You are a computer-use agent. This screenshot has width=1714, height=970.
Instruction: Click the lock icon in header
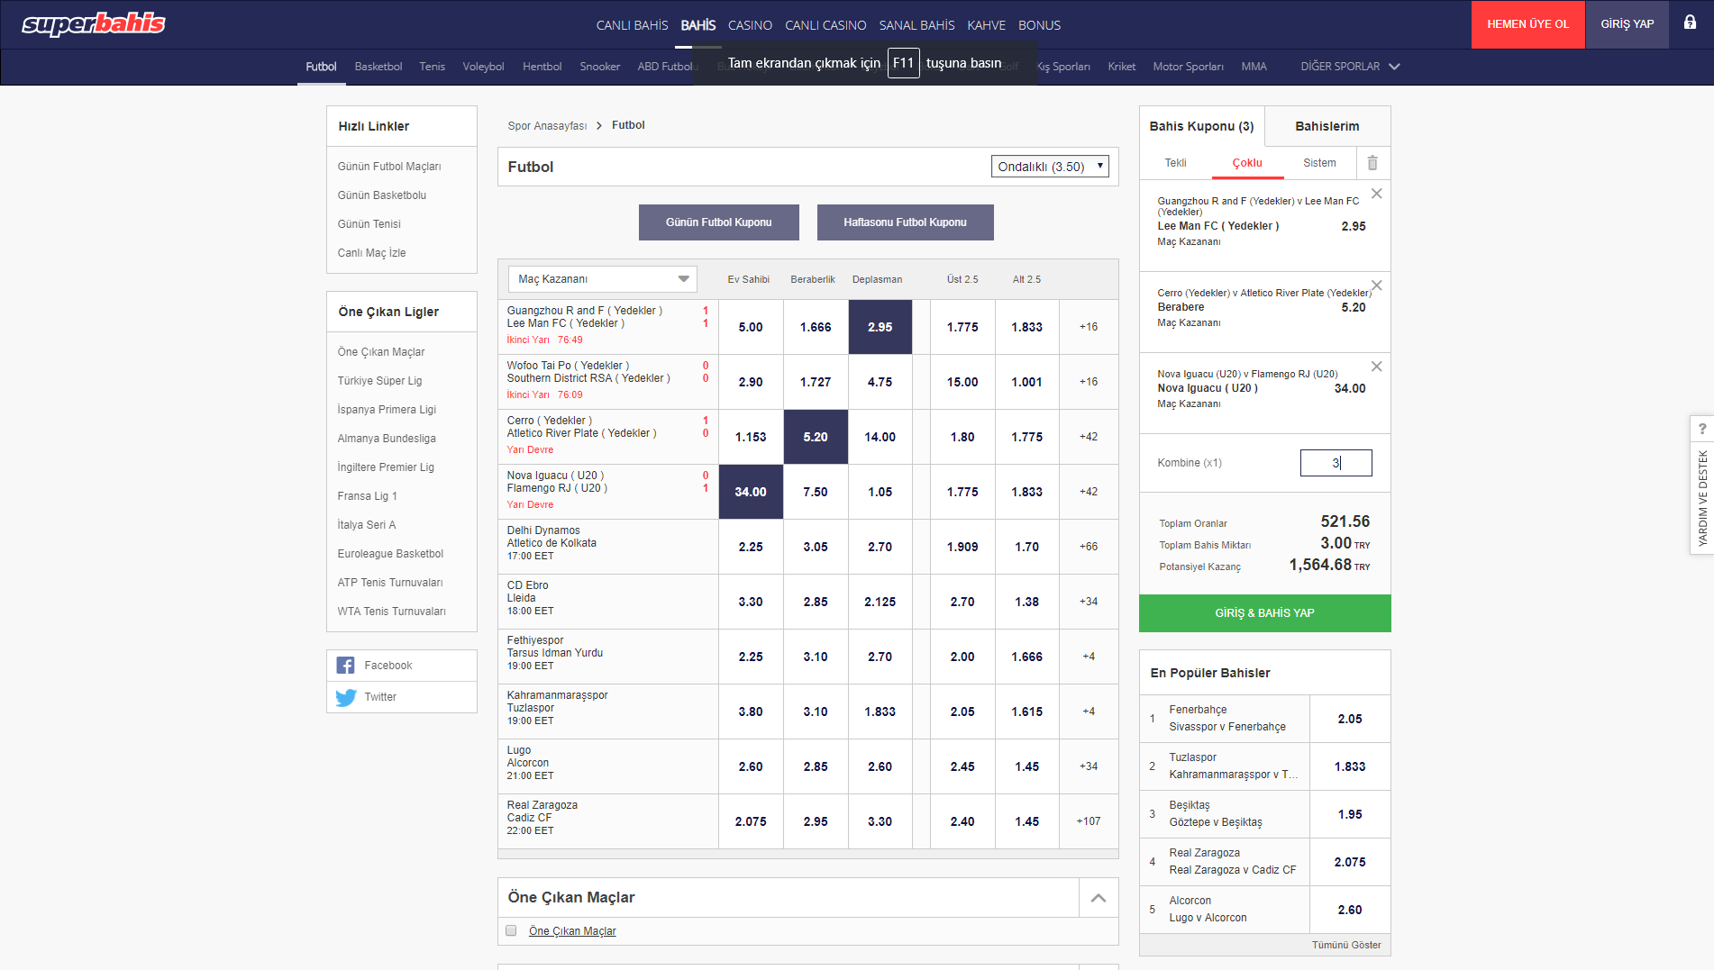click(1690, 23)
